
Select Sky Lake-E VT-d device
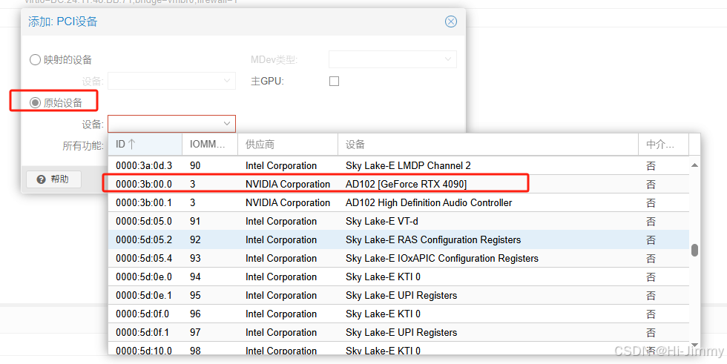click(x=399, y=222)
